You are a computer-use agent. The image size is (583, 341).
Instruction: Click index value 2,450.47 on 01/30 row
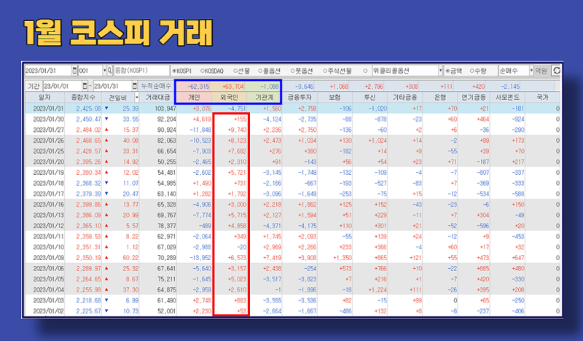click(88, 119)
